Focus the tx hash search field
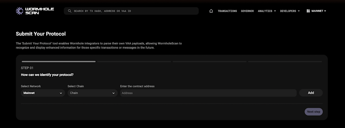345x128 pixels. click(131, 11)
